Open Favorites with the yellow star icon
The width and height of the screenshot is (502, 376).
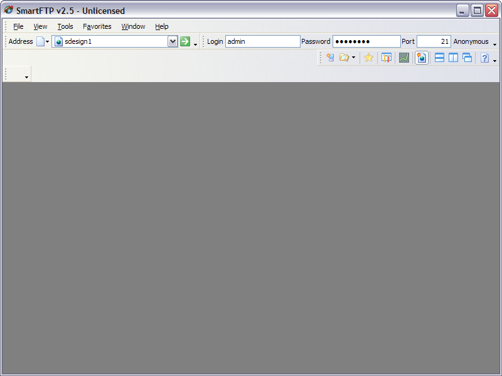[368, 58]
